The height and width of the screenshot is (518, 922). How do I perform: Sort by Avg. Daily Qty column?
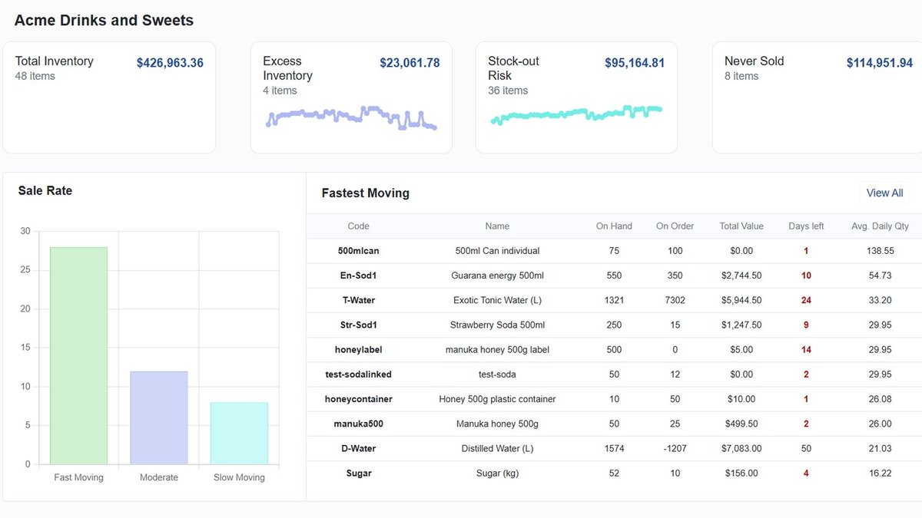pyautogui.click(x=880, y=226)
